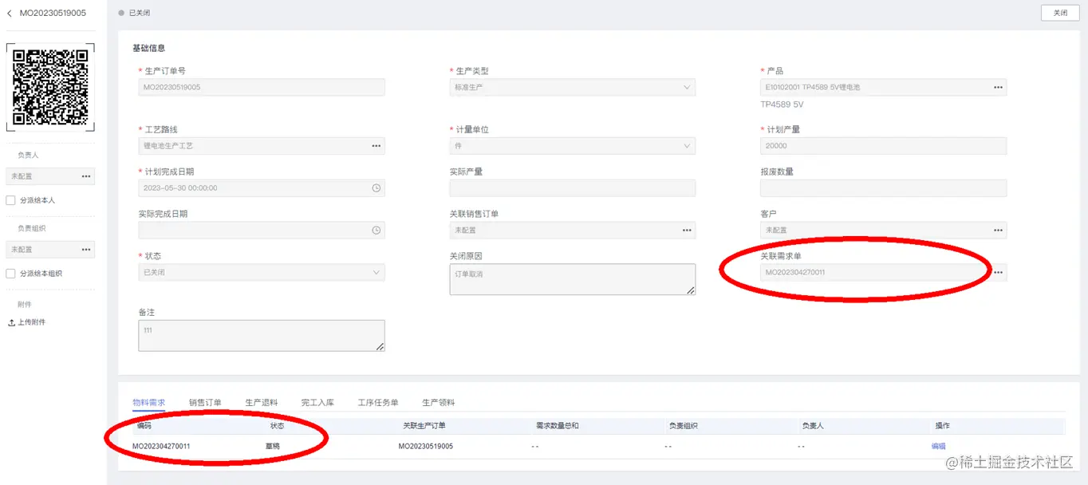Switch to the 物料需求 tab

pos(148,403)
